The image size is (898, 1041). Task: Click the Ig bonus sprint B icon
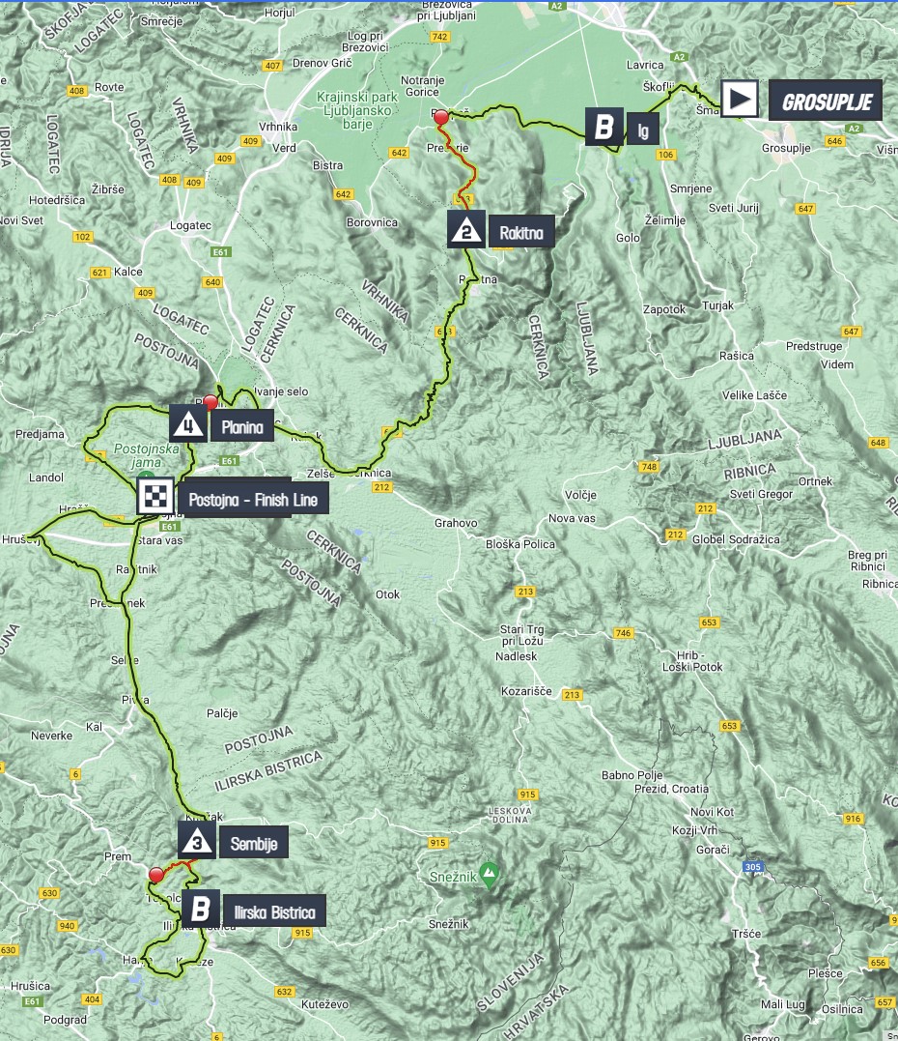pos(603,127)
